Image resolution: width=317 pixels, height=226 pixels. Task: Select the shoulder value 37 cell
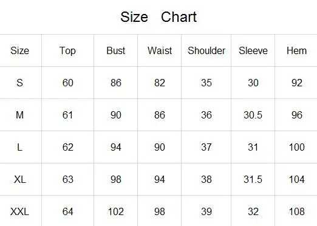pyautogui.click(x=206, y=147)
